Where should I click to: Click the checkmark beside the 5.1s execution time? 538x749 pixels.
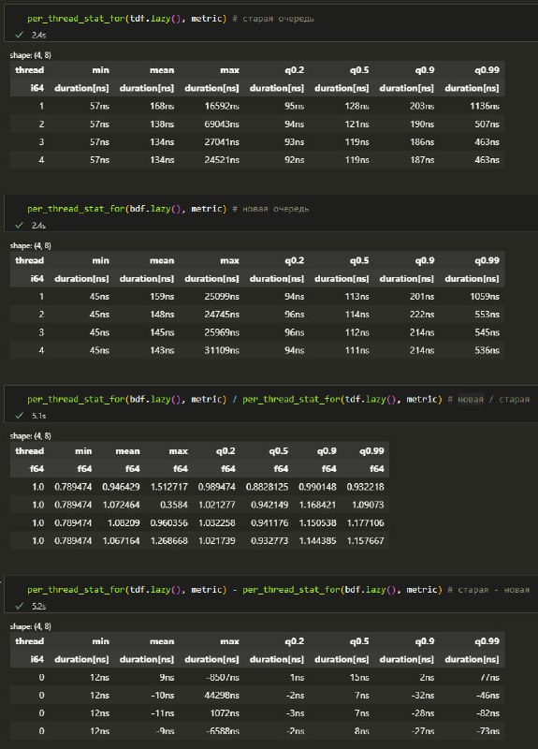pyautogui.click(x=20, y=415)
